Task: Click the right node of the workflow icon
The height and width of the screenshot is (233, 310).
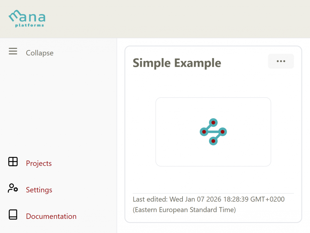Action: (x=223, y=132)
